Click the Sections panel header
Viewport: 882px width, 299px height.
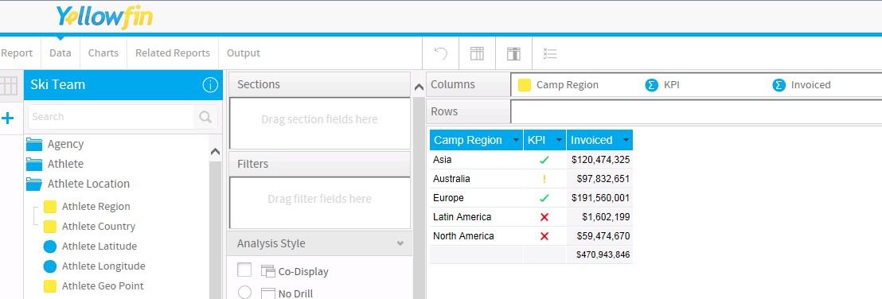click(319, 84)
